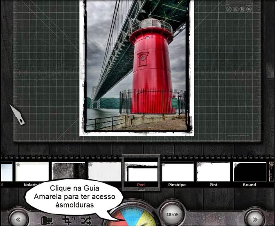
Task: Choose the Pinstripe frame thumbnail
Action: click(x=178, y=172)
